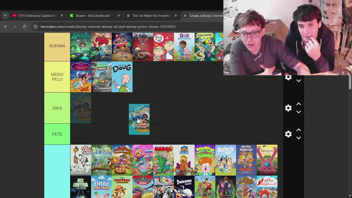352x198 pixels.
Task: Go back in browser history
Action: tap(6, 26)
